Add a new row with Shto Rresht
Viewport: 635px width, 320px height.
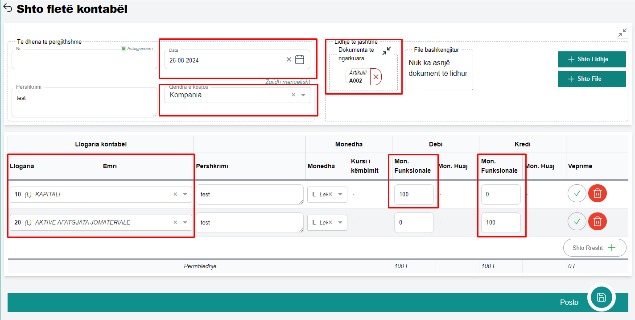(x=594, y=248)
